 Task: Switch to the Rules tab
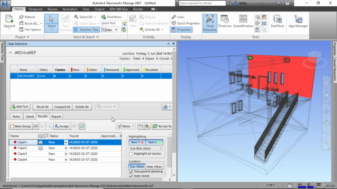tap(16, 117)
